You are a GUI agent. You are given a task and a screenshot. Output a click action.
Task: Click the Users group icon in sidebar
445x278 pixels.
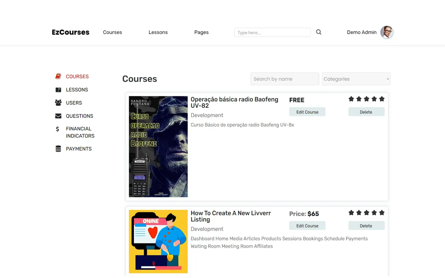[x=58, y=103]
